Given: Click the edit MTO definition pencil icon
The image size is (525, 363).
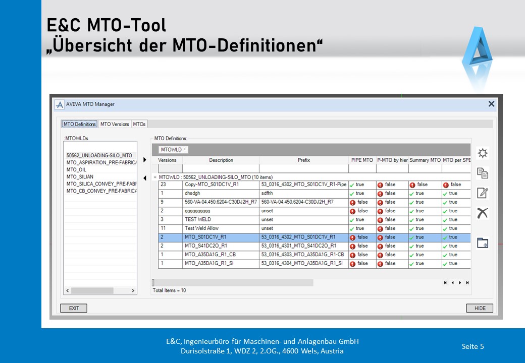Looking at the screenshot, I should click(483, 193).
